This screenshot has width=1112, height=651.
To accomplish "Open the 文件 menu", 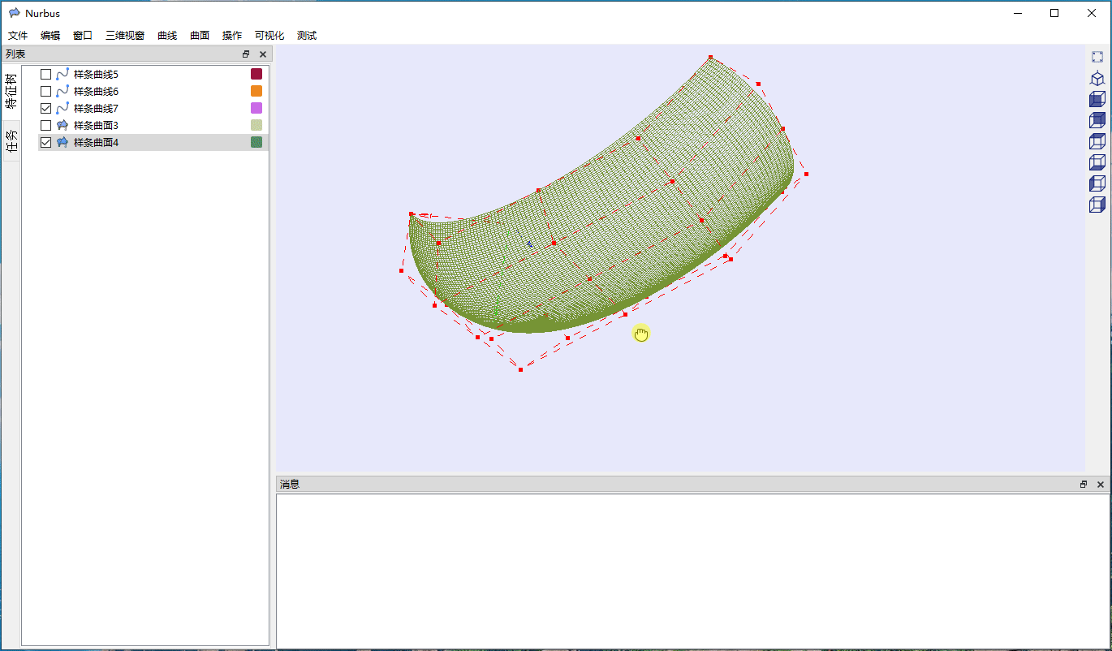I will click(18, 36).
